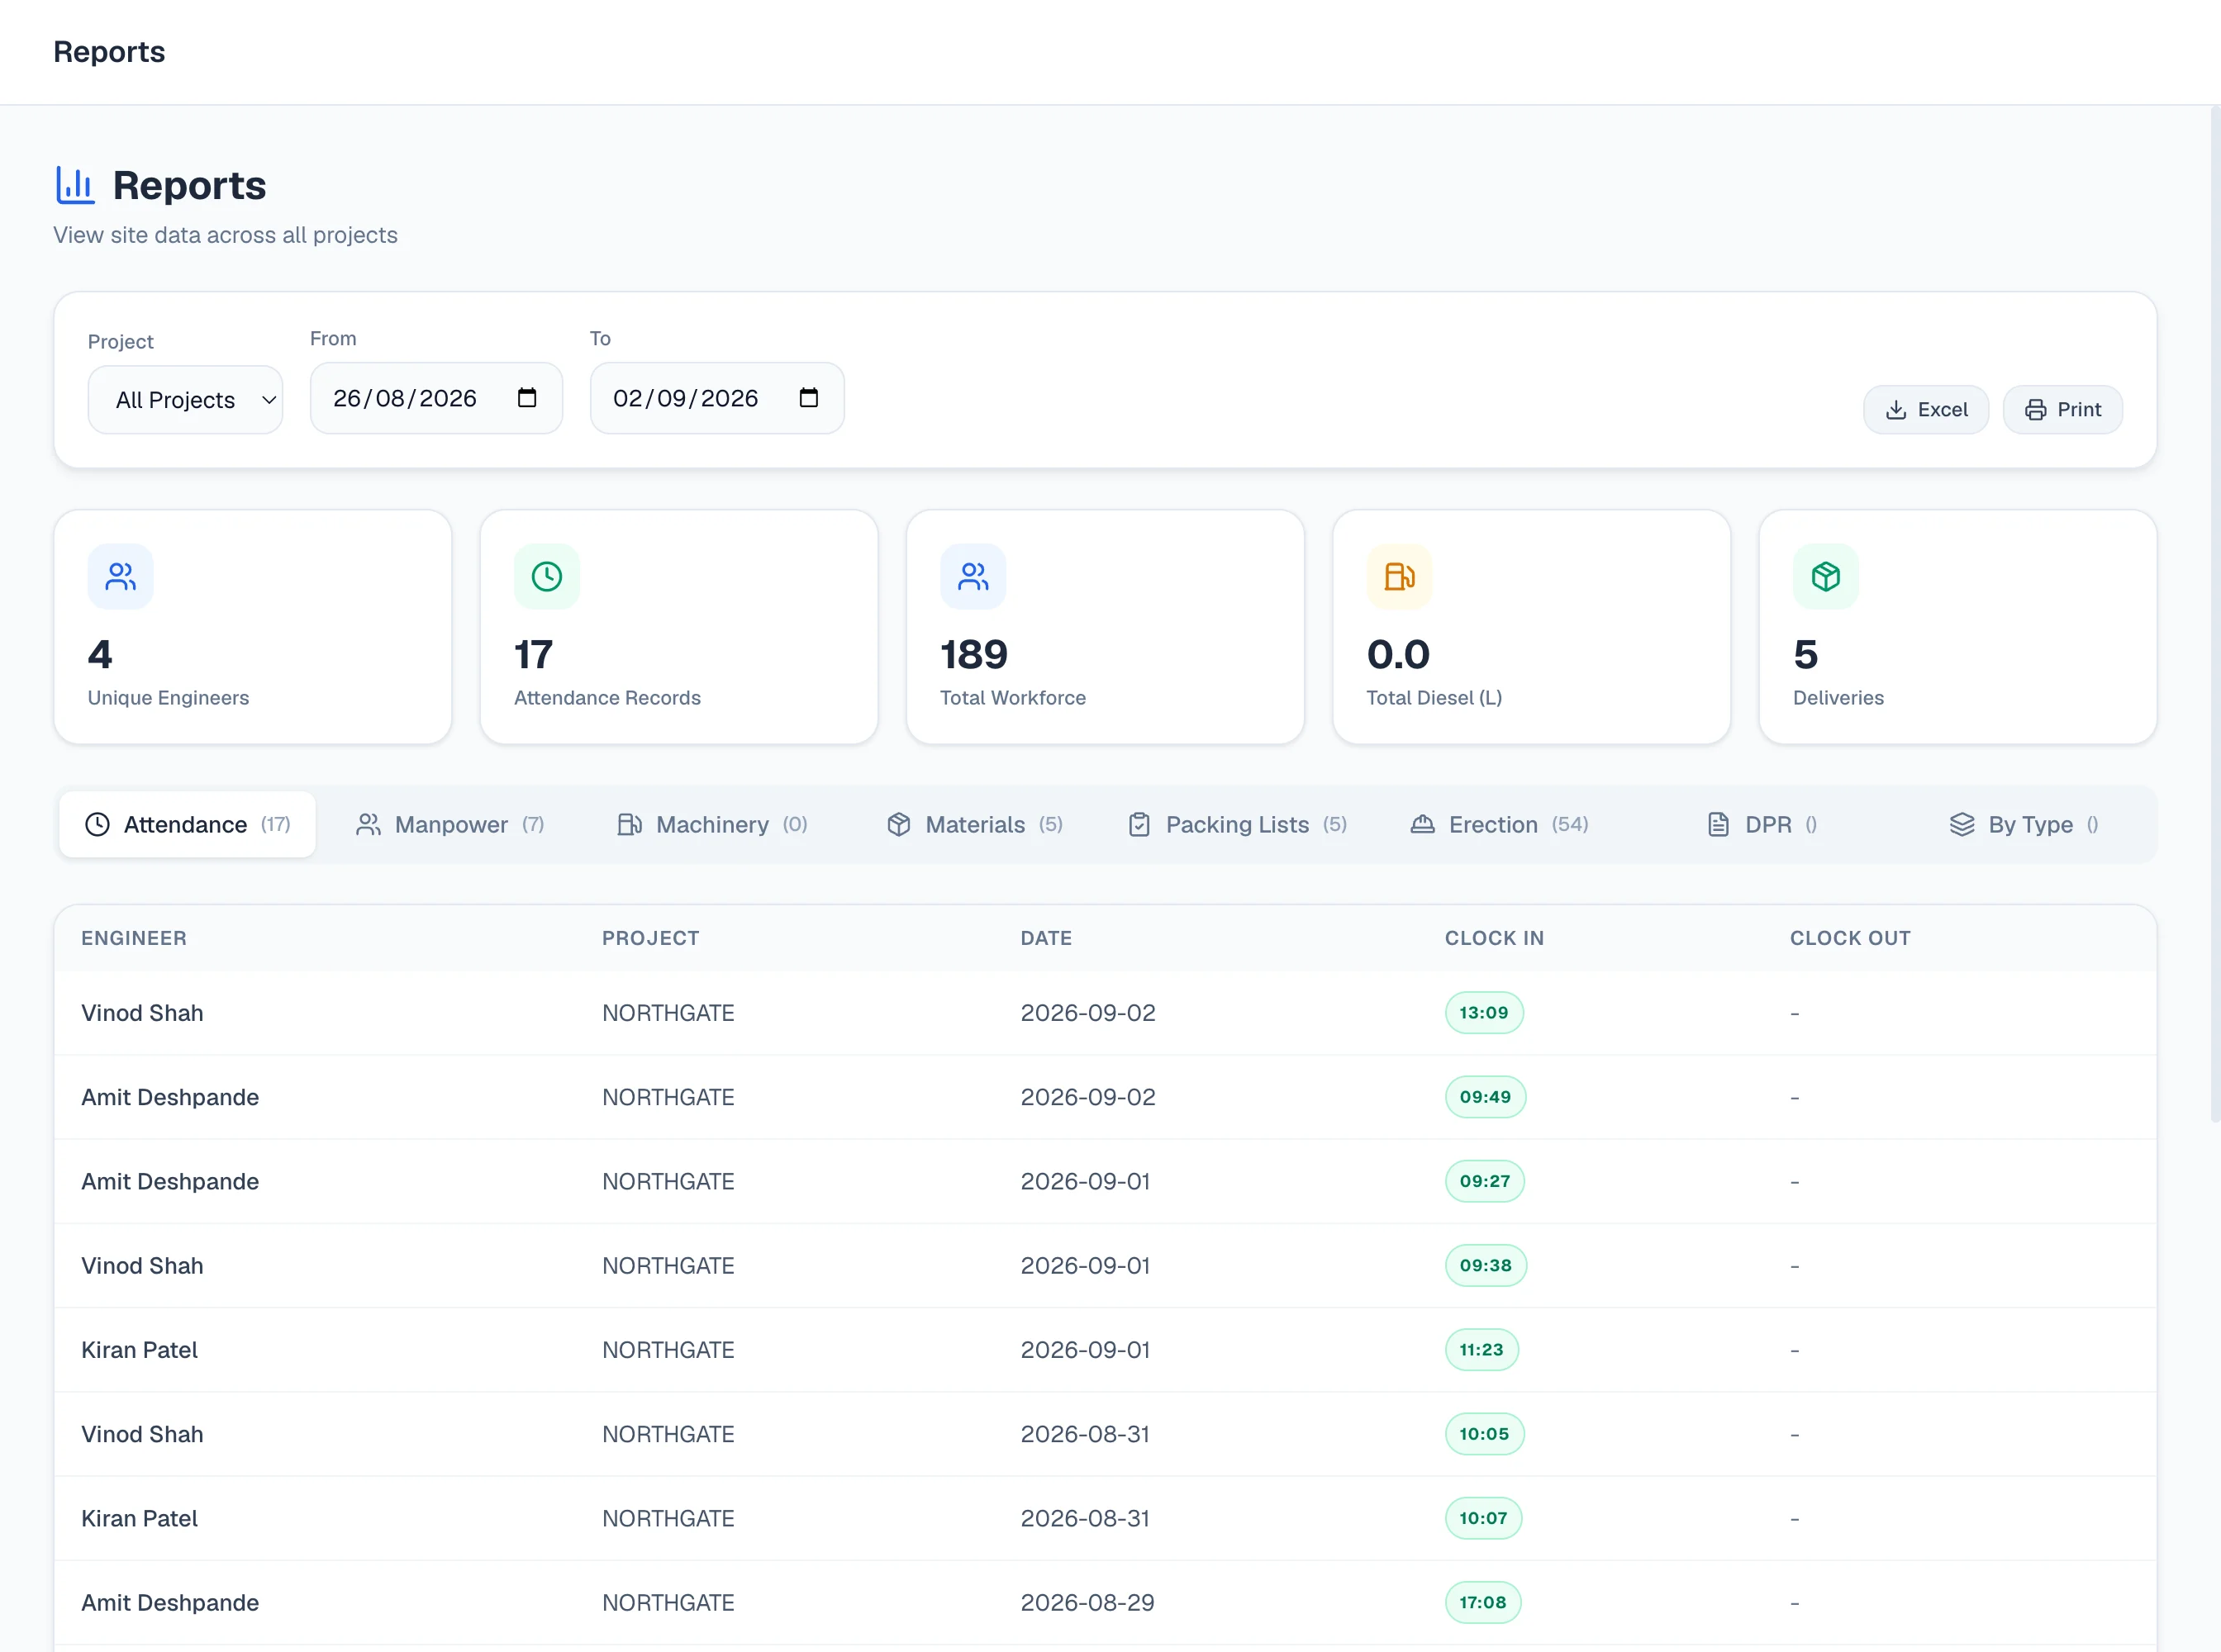This screenshot has height=1652, width=2221.
Task: Click the 0.0 Total Diesel value
Action: click(1399, 655)
